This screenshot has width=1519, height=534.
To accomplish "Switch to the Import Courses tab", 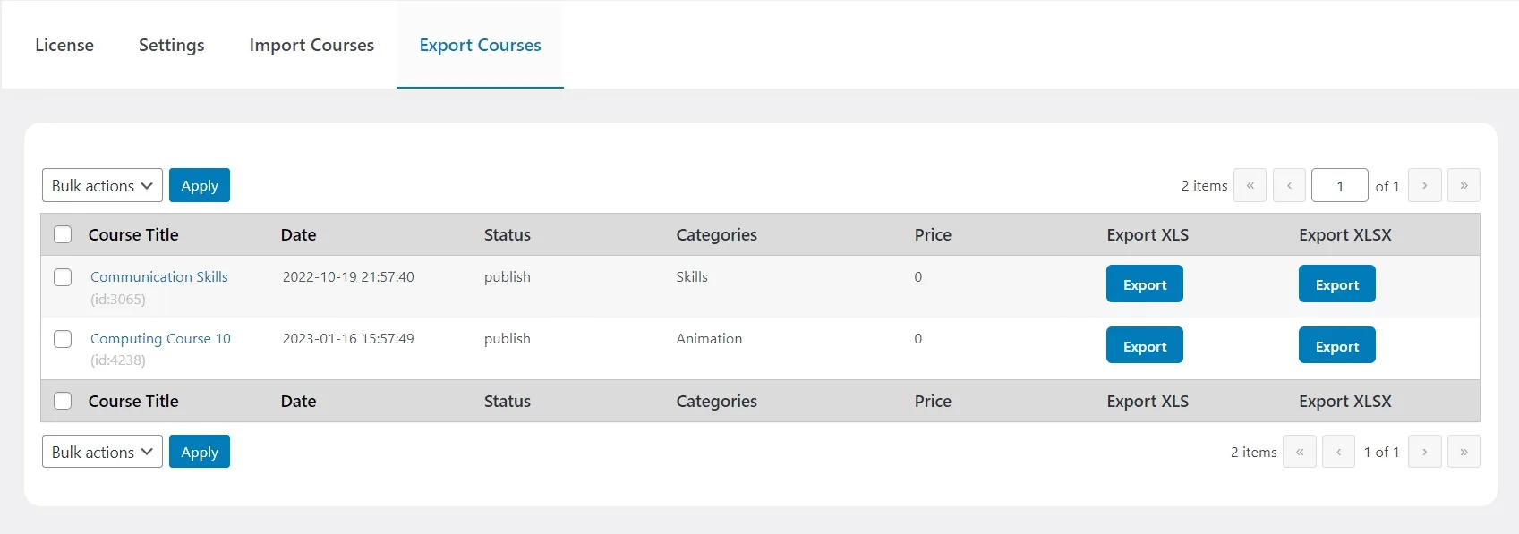I will pos(311,45).
